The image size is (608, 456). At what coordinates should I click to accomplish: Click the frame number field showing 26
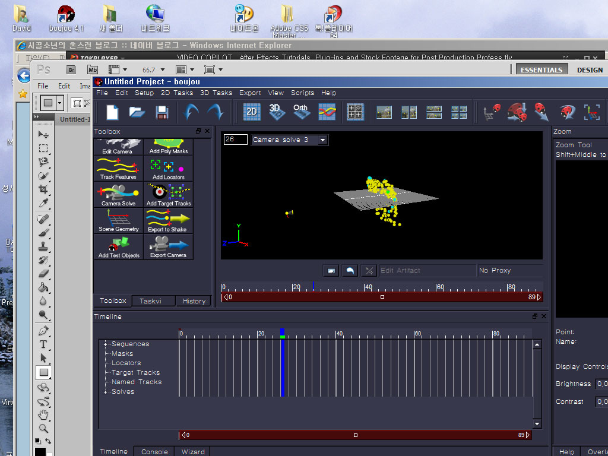[x=235, y=140]
